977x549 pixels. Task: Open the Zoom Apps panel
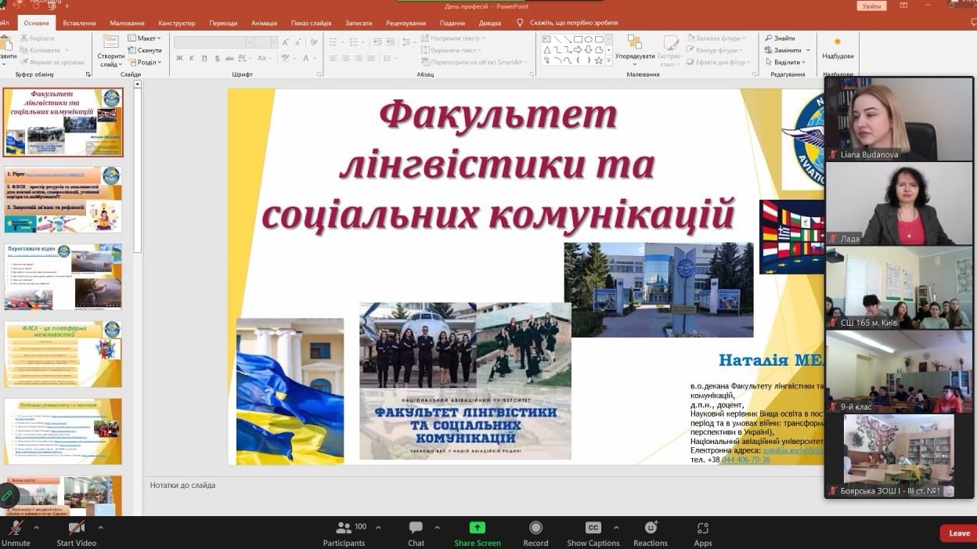pyautogui.click(x=702, y=529)
